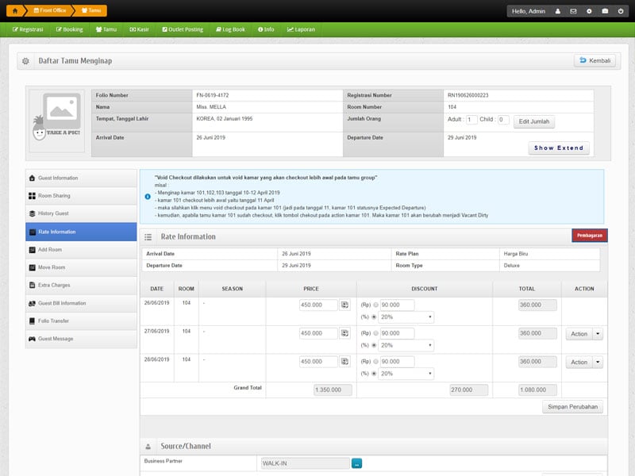
Task: Click the Adult count input field
Action: pos(471,120)
